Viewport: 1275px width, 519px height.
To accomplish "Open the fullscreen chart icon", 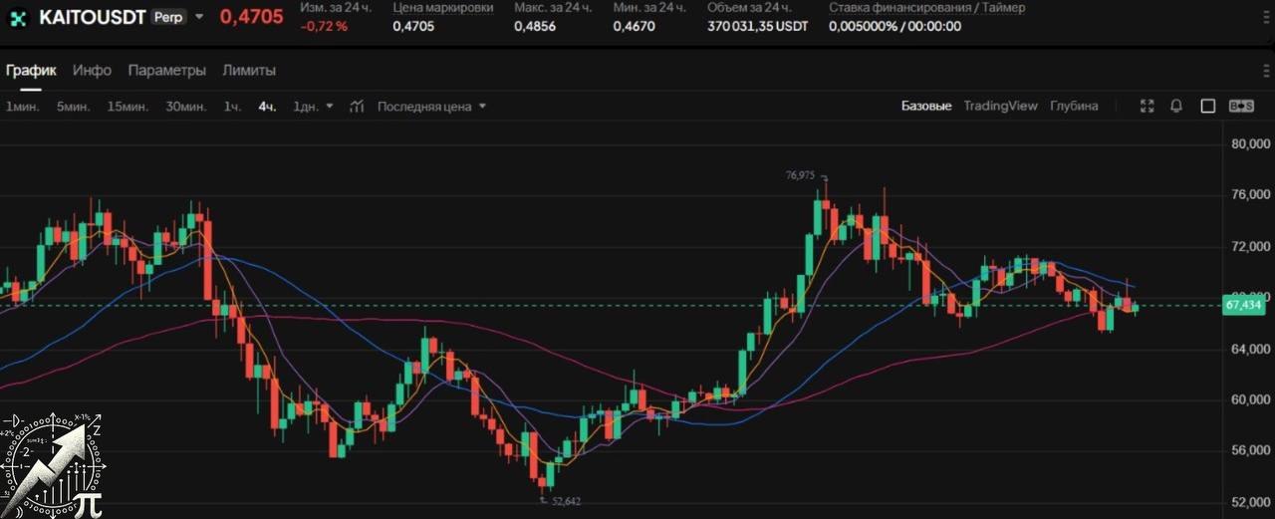I will [1147, 106].
